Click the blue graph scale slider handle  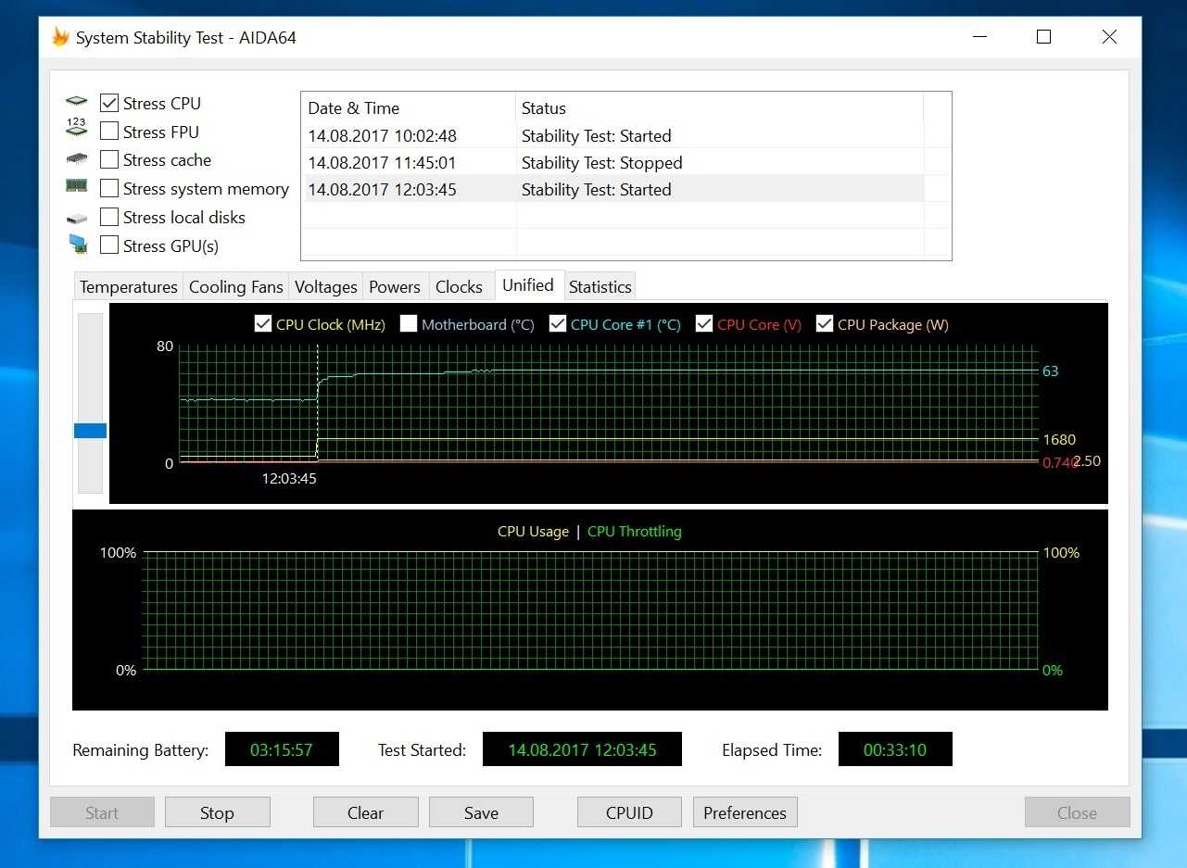(91, 431)
